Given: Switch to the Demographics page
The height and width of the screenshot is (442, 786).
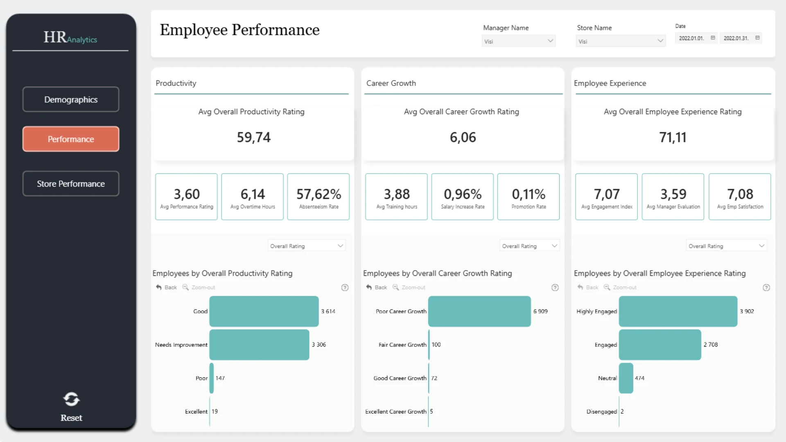Looking at the screenshot, I should click(x=71, y=99).
